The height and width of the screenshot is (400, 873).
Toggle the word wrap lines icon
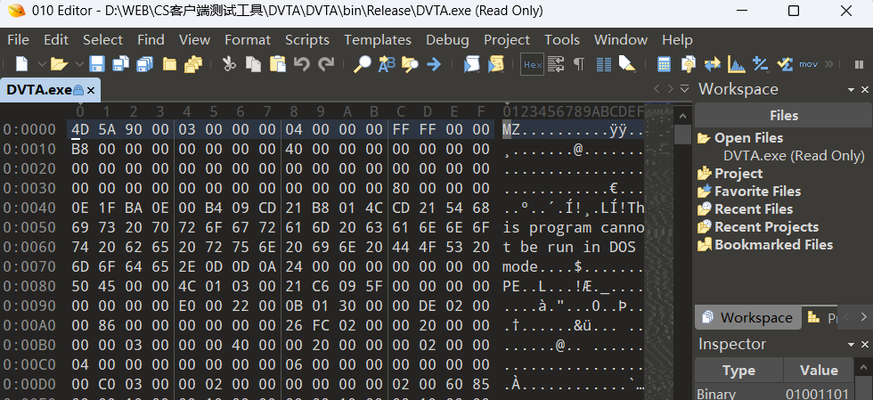point(556,64)
